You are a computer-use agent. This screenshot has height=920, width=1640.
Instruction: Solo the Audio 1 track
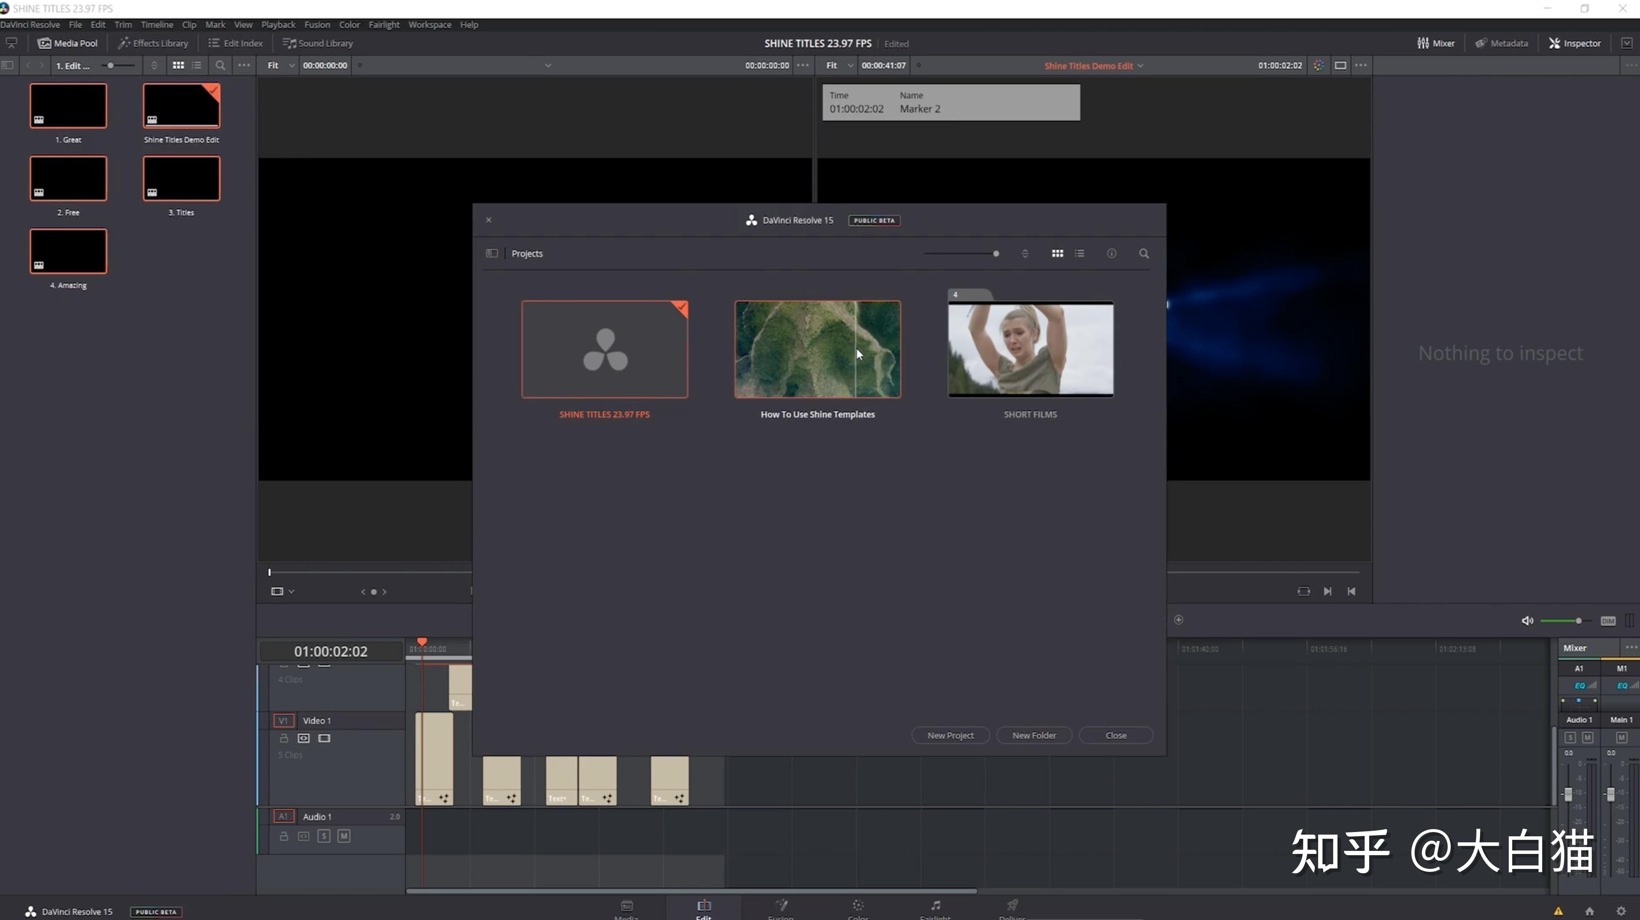[x=324, y=836]
